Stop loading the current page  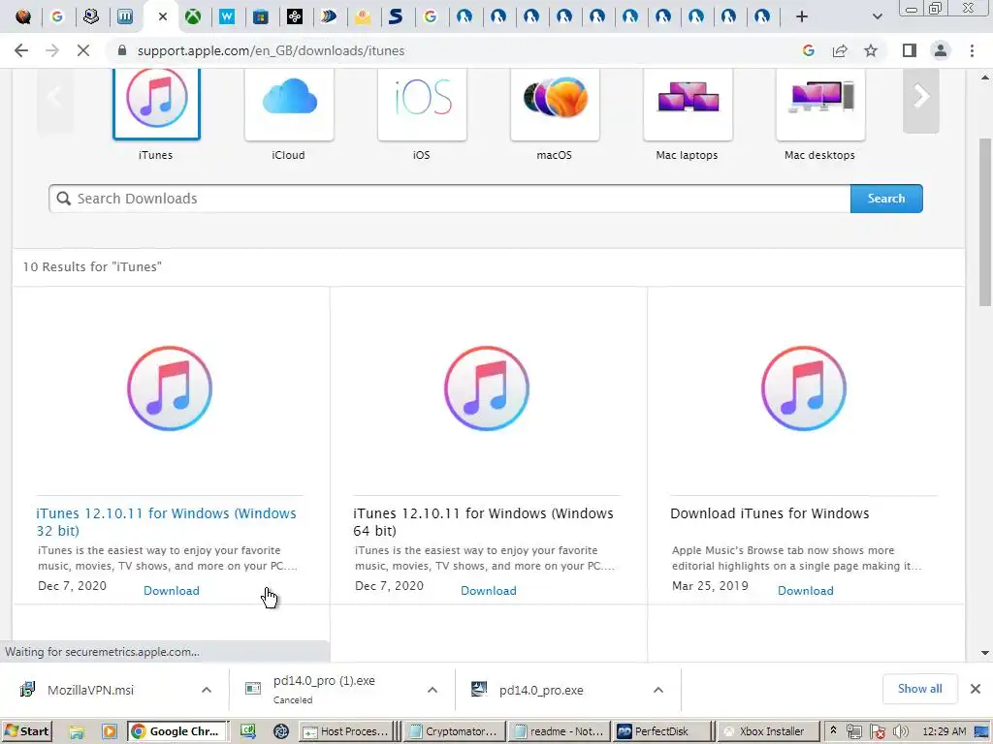(83, 50)
